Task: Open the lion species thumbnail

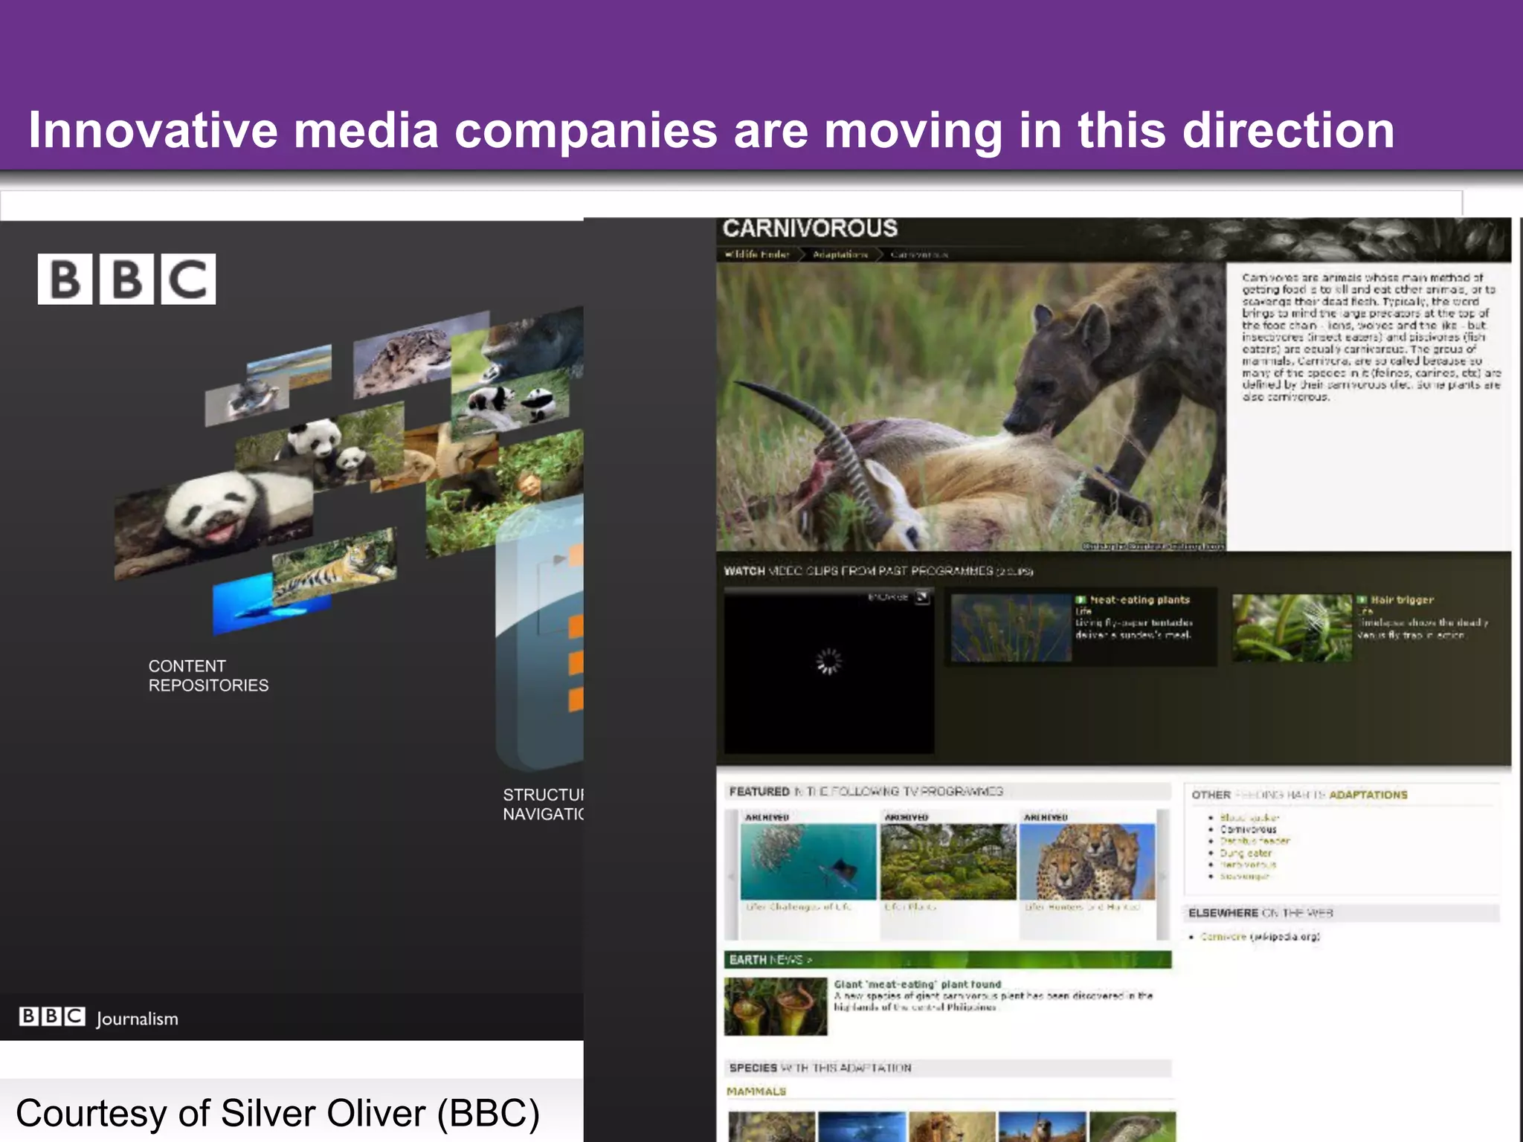Action: click(952, 1126)
